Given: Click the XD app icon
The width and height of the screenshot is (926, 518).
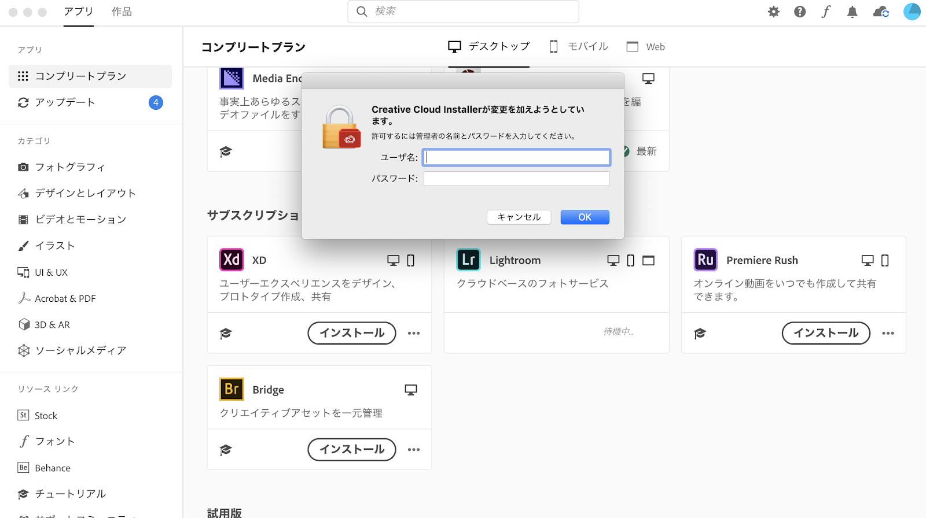Looking at the screenshot, I should (x=231, y=260).
